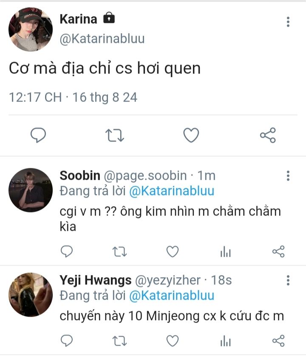
Task: Open more options on Yeji Hwangs' reply
Action: [288, 280]
